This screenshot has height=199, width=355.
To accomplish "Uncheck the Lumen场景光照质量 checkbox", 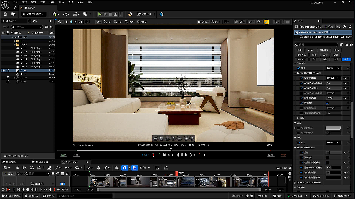I will pyautogui.click(x=301, y=83).
